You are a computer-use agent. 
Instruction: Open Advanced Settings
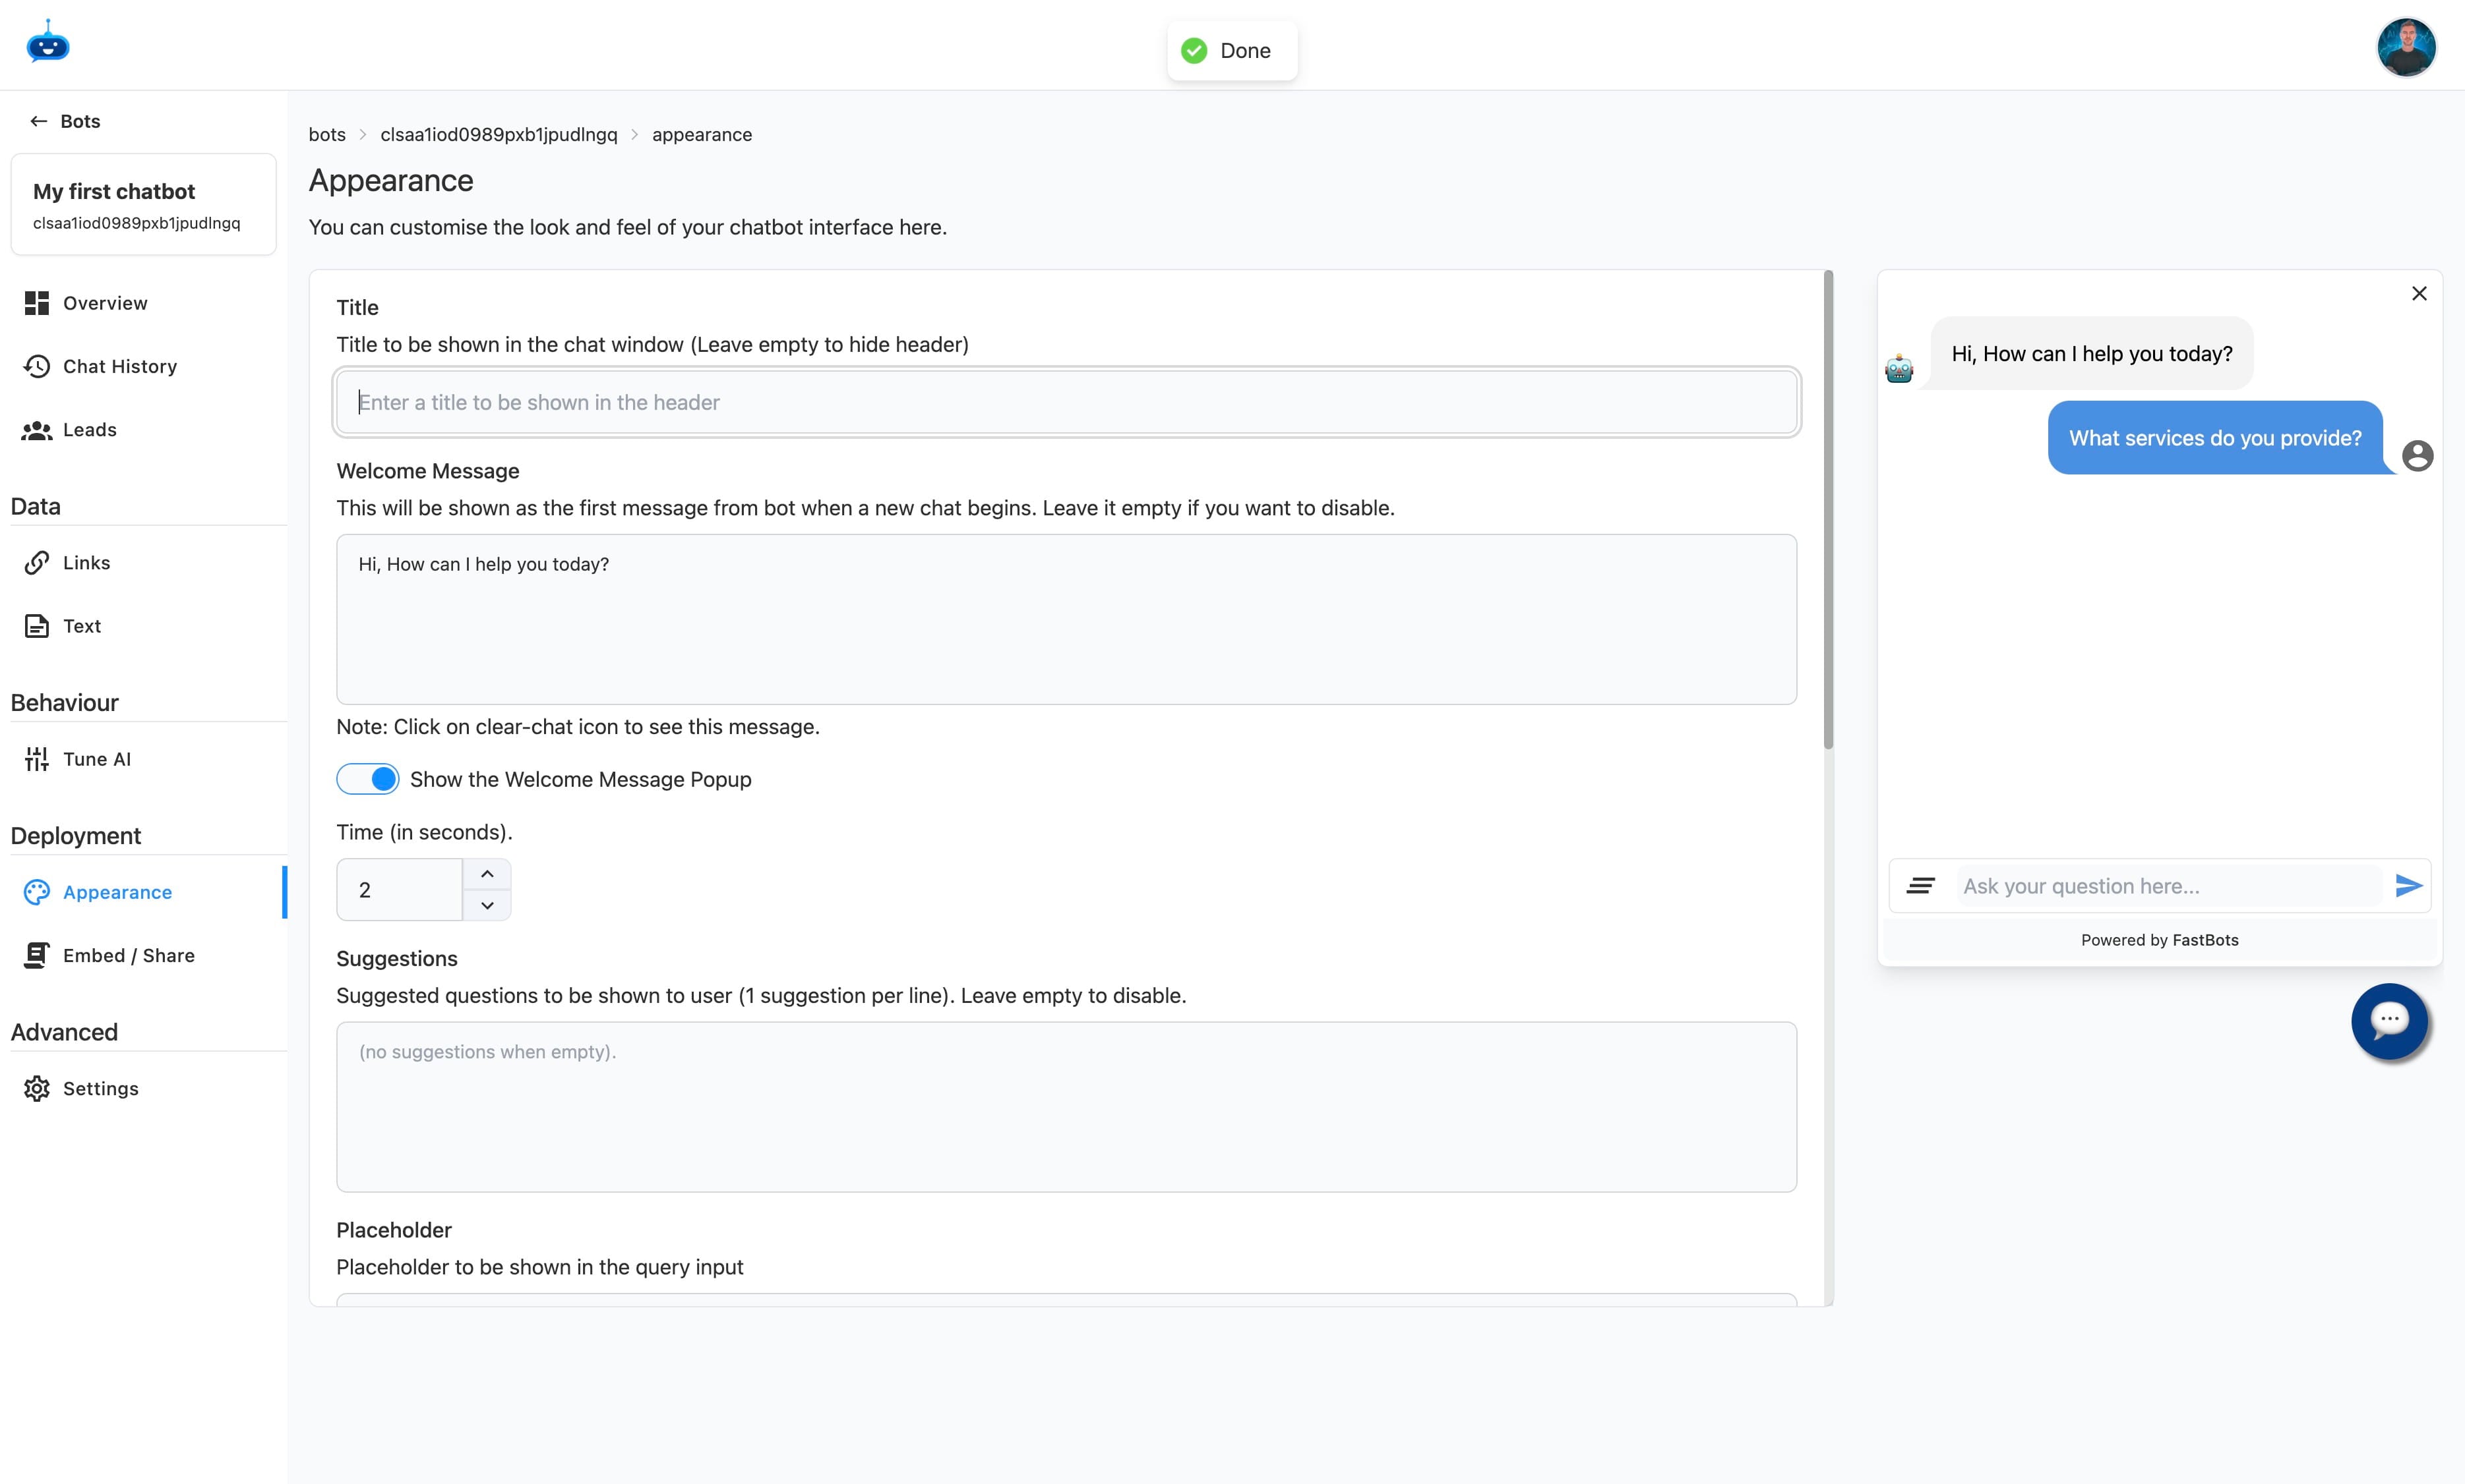coord(100,1088)
